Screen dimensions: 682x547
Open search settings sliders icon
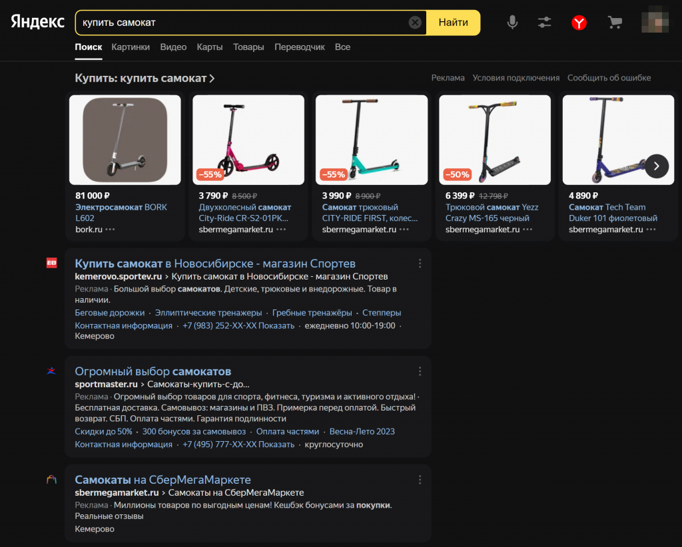click(x=544, y=22)
